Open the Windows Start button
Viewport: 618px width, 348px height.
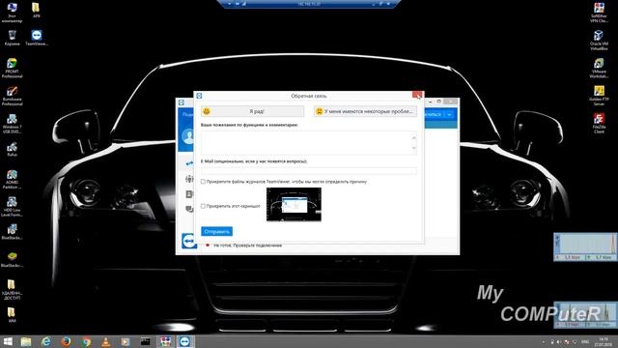click(8, 341)
